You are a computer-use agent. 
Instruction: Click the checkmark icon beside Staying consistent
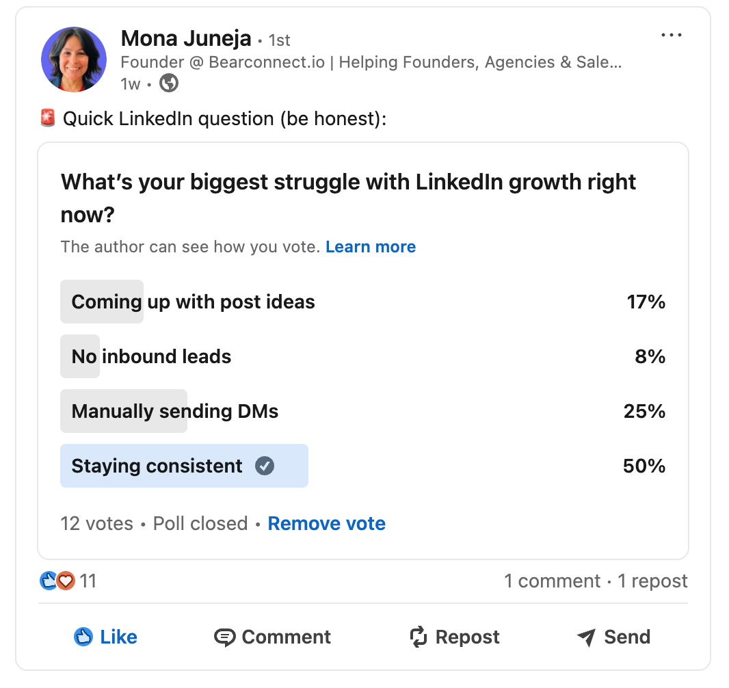(x=265, y=466)
